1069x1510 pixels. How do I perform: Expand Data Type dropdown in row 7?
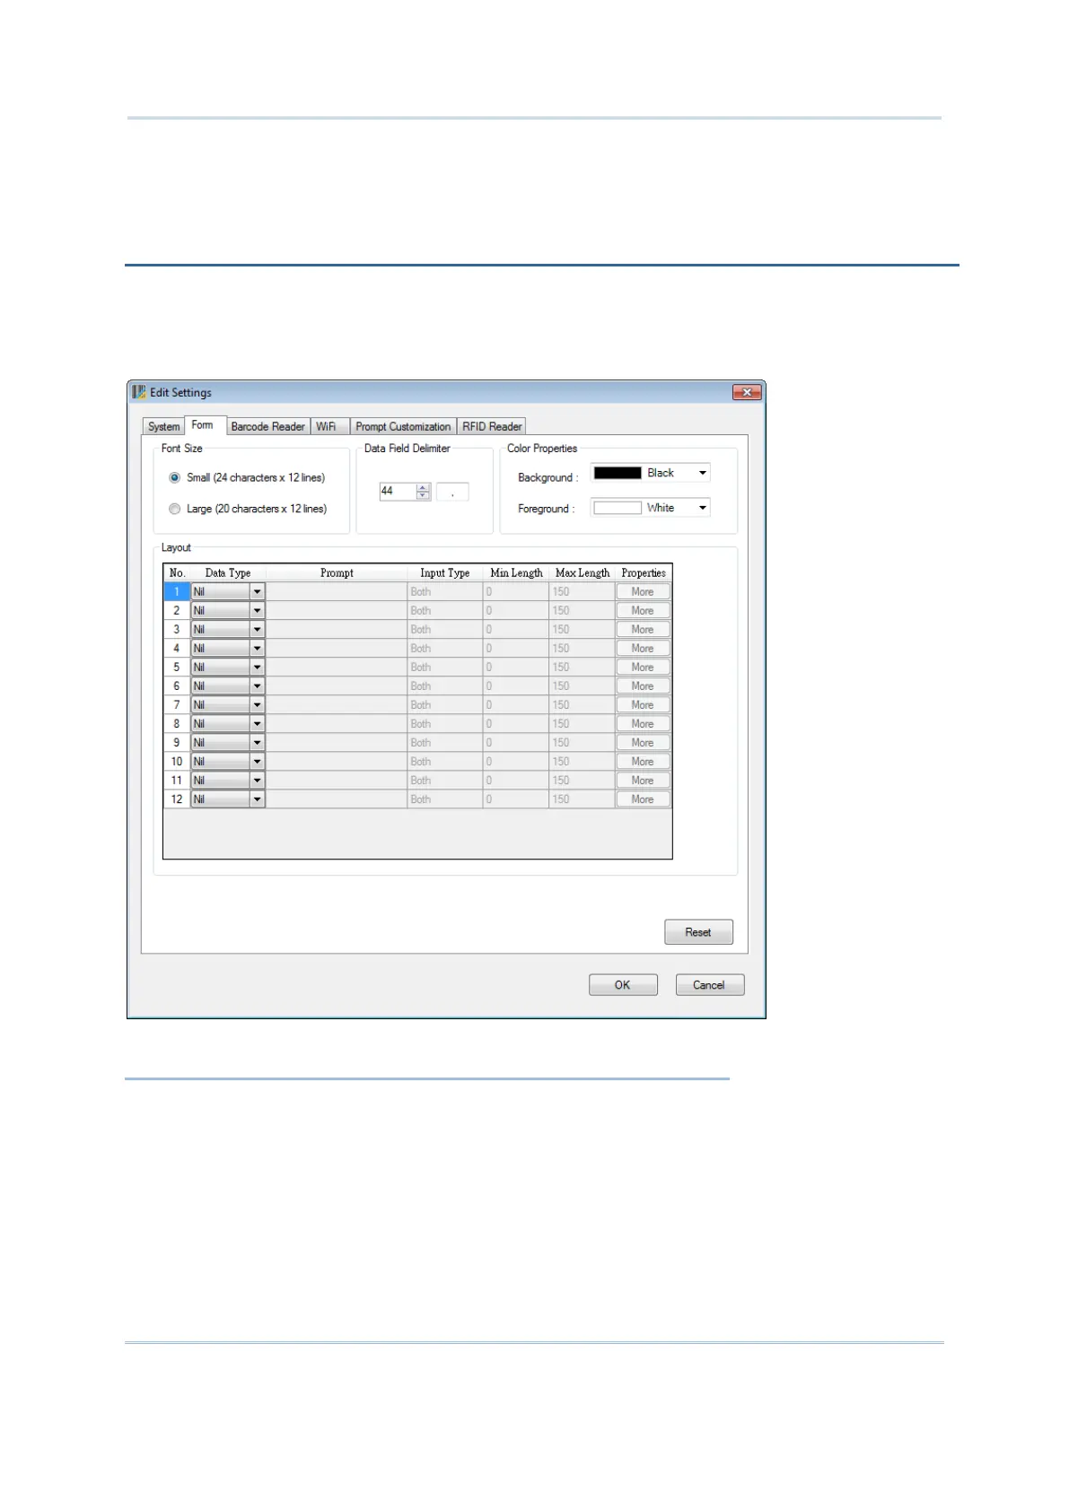pyautogui.click(x=257, y=705)
